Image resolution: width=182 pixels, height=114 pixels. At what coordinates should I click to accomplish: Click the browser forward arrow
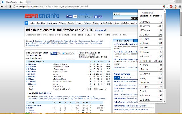tap(6, 7)
